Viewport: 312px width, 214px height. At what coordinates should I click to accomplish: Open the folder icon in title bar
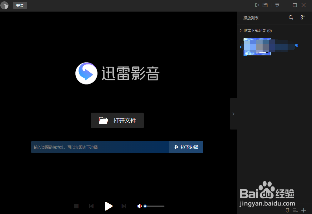coord(265,5)
